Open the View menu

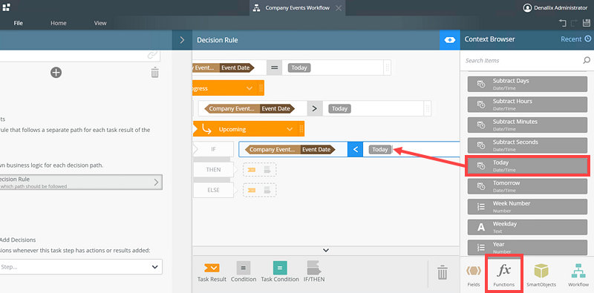(100, 23)
